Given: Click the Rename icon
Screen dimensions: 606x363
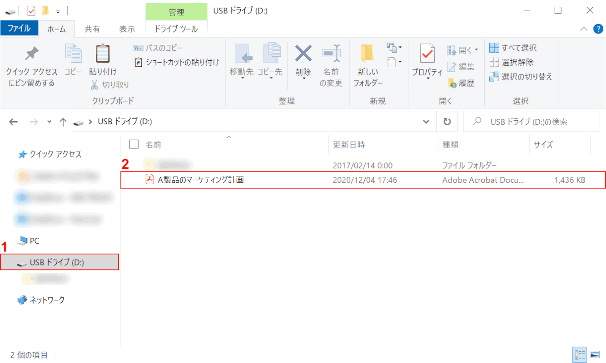Looking at the screenshot, I should pos(331,54).
